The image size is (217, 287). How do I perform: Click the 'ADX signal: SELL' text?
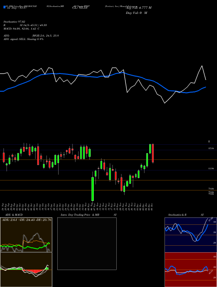point(15,39)
